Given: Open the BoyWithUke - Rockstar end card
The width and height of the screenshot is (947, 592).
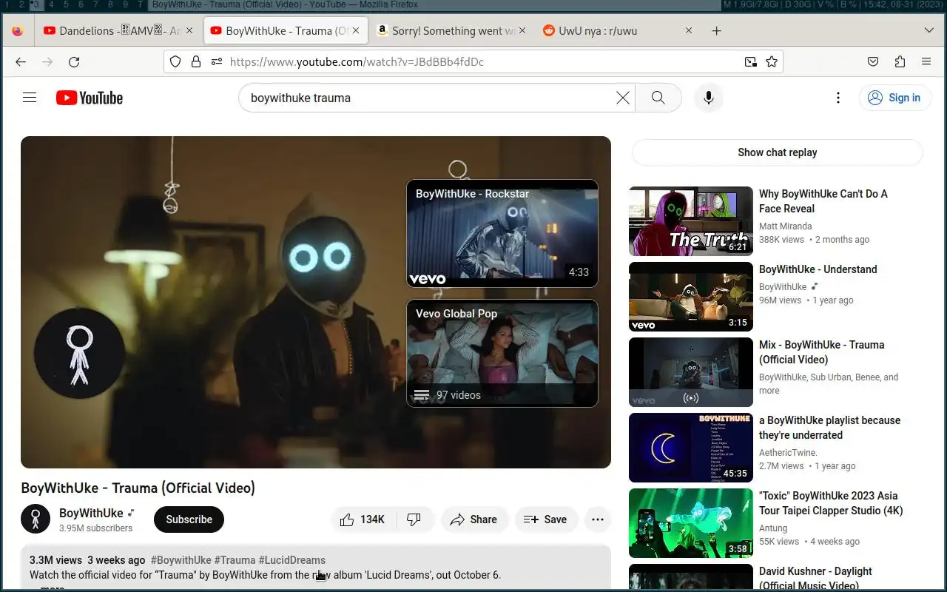Looking at the screenshot, I should (x=502, y=233).
